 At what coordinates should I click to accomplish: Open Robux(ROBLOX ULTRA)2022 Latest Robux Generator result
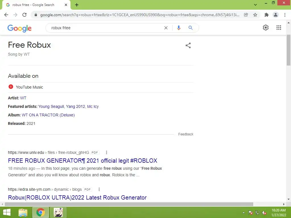pyautogui.click(x=77, y=198)
